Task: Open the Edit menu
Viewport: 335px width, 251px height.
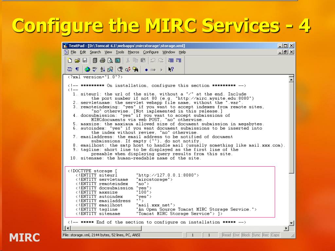Action: (x=83, y=52)
